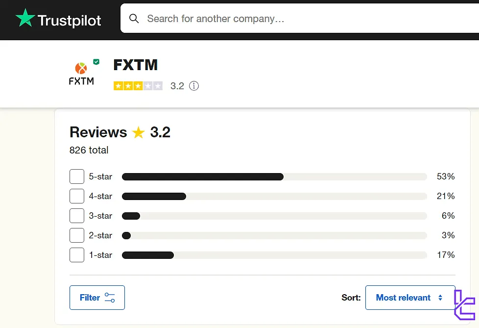Check the 1-star reviews checkbox
The width and height of the screenshot is (479, 328).
[77, 255]
